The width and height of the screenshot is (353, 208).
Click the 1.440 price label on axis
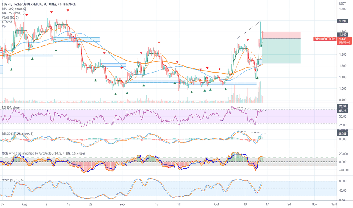342,35
